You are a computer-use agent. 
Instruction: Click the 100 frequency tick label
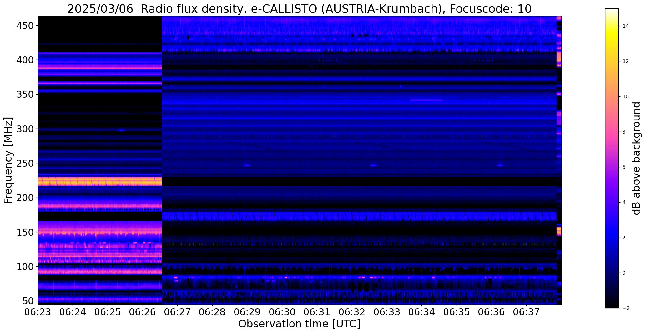[25, 267]
